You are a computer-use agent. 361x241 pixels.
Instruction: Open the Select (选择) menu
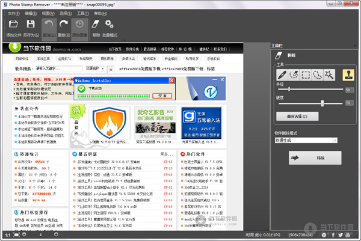click(66, 14)
